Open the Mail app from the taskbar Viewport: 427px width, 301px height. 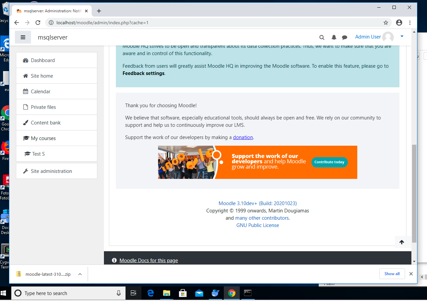[199, 293]
